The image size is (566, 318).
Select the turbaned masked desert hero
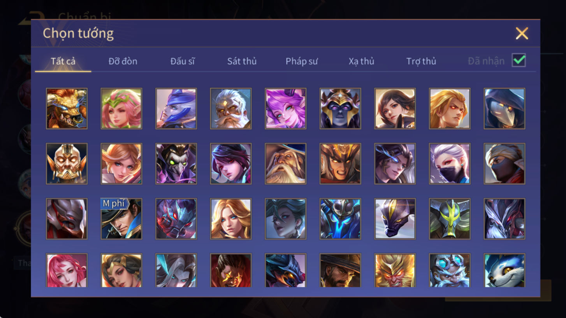[x=504, y=163]
